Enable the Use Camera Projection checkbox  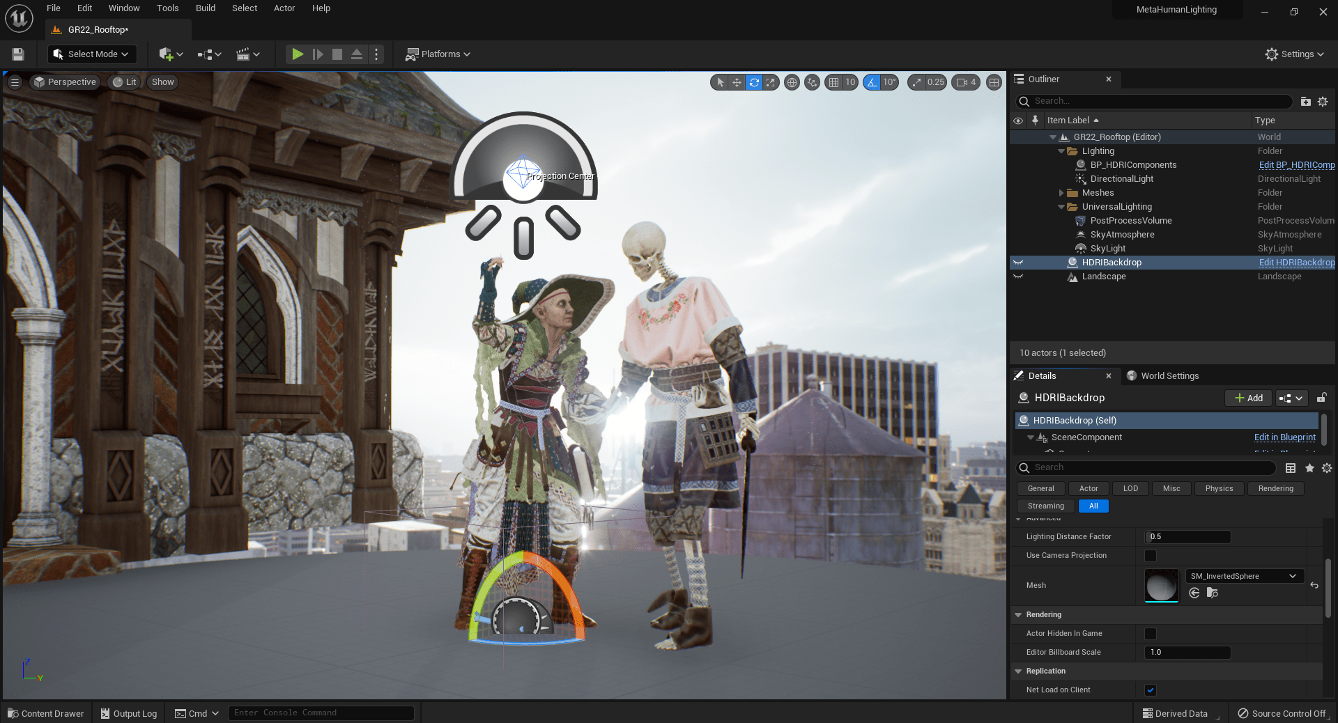(x=1151, y=556)
